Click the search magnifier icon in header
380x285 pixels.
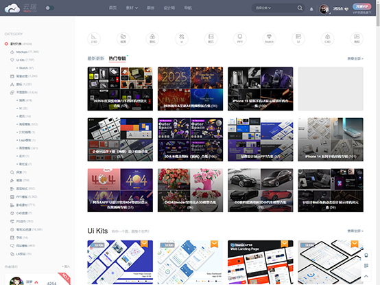click(x=300, y=8)
